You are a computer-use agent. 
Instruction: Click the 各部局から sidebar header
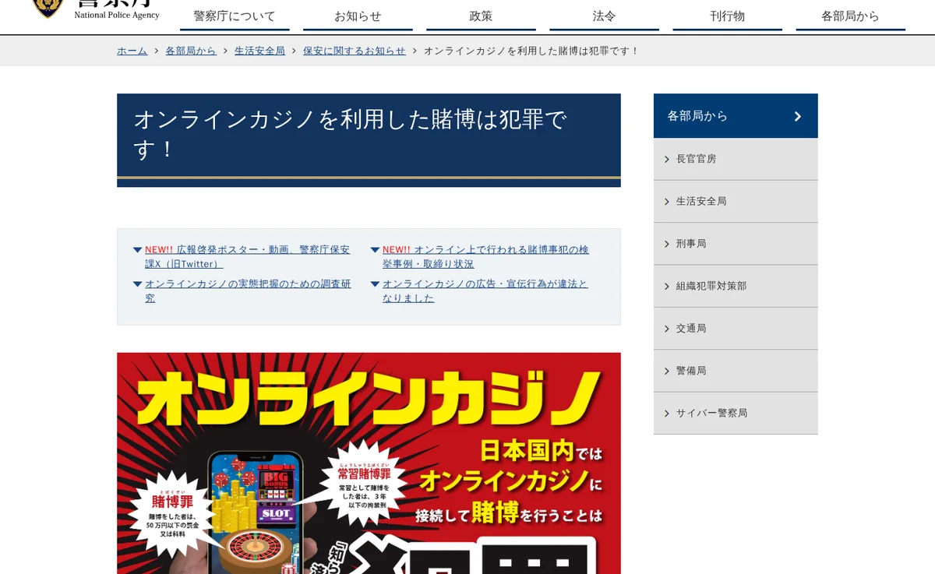[736, 116]
